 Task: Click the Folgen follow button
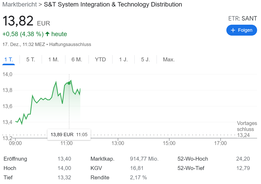point(241,30)
